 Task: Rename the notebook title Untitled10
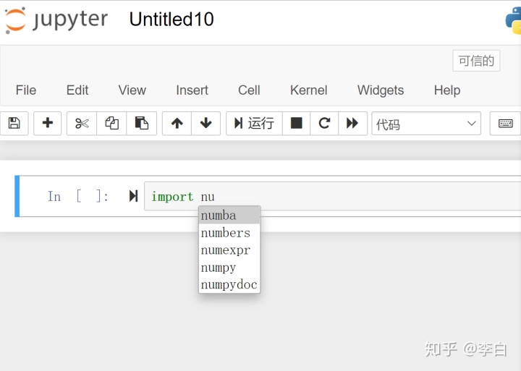click(171, 20)
